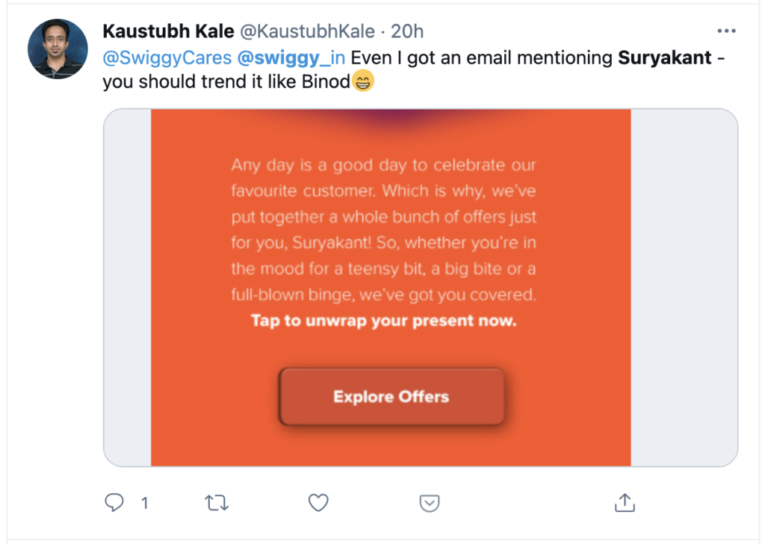
Task: Click the display name Kaustubh Kale
Action: [167, 32]
